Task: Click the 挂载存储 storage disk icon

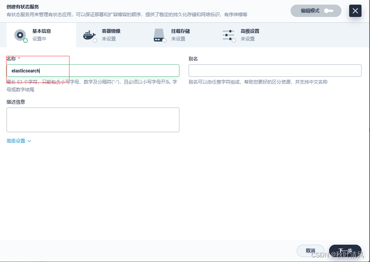Action: pos(159,35)
